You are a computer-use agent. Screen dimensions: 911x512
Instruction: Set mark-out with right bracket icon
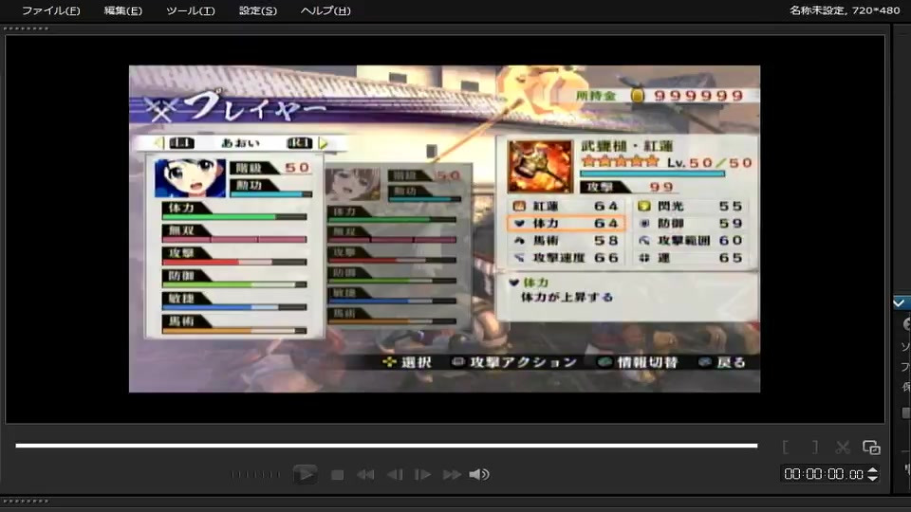tap(815, 447)
